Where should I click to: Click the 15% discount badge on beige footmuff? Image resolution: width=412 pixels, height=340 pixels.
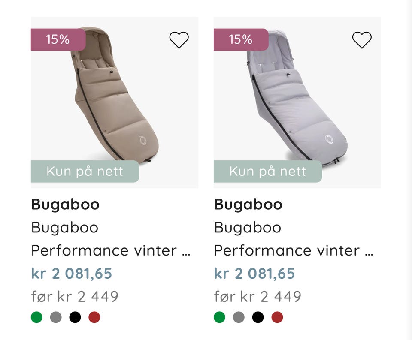[x=58, y=39]
